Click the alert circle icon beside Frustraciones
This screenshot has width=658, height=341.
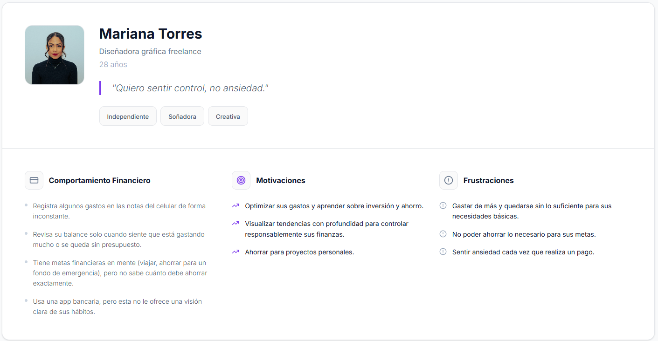point(449,180)
